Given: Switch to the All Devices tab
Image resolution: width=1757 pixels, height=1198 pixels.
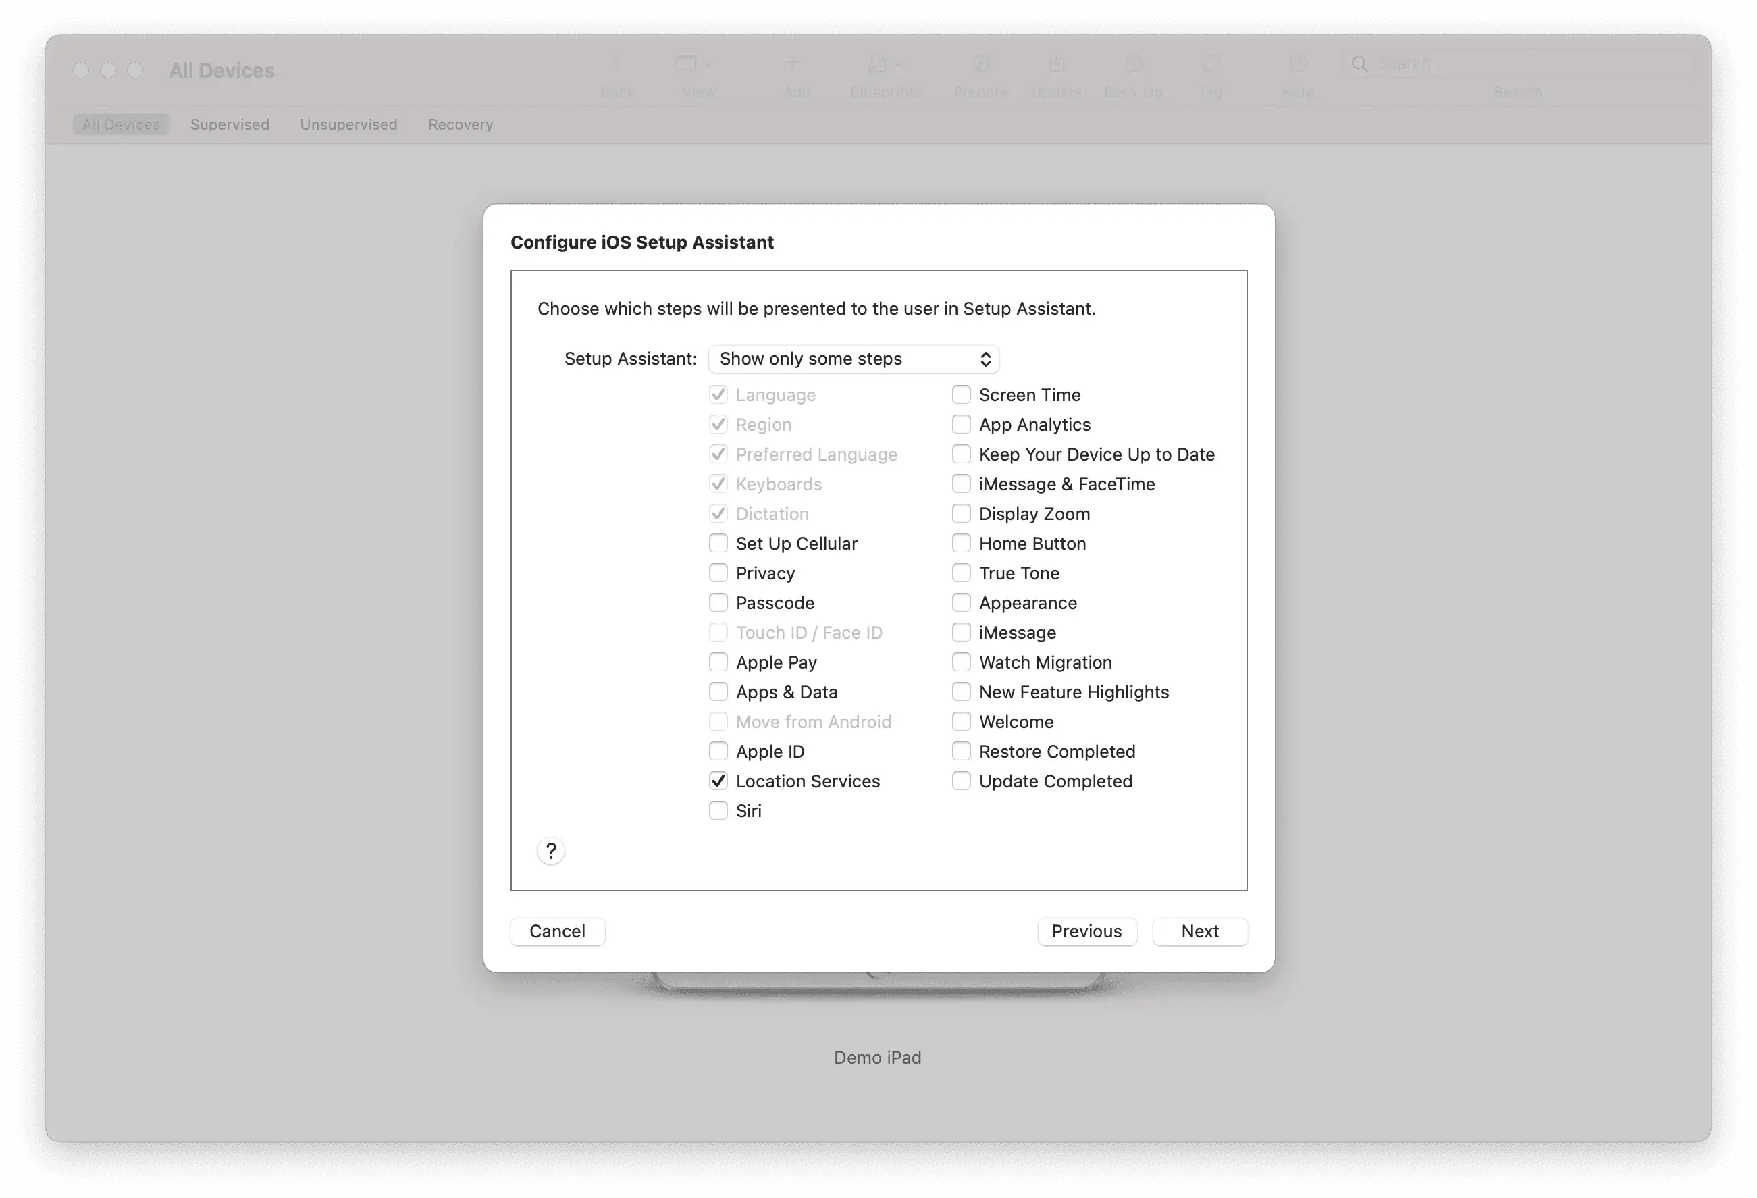Looking at the screenshot, I should pyautogui.click(x=121, y=124).
